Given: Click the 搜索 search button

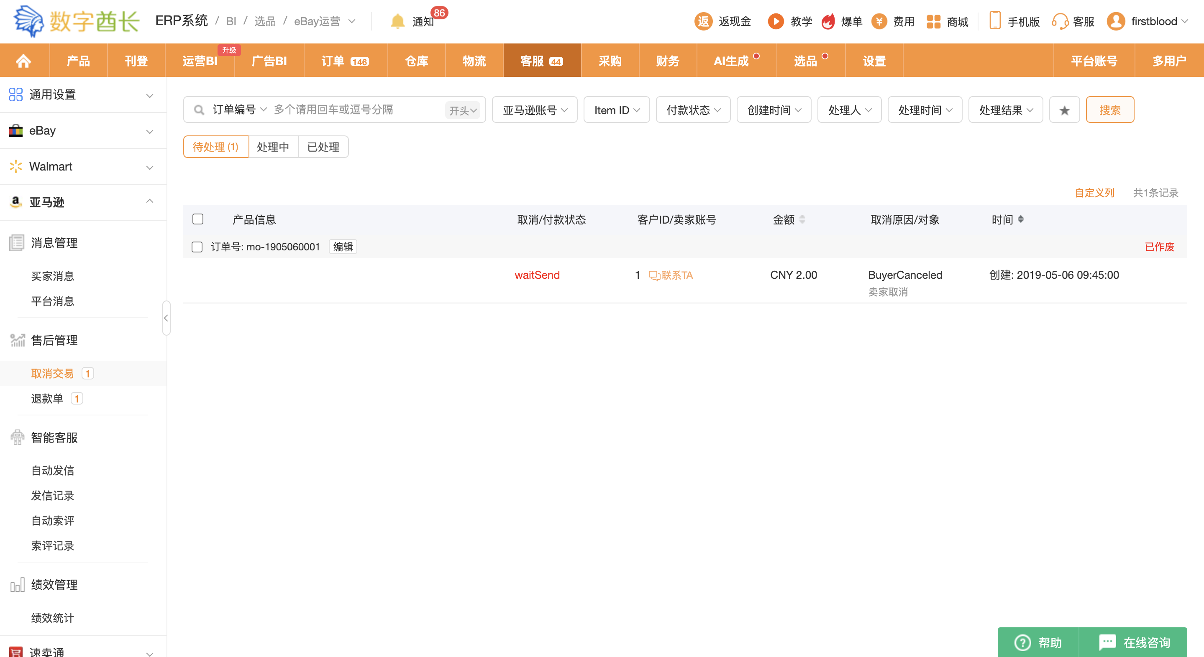Looking at the screenshot, I should pos(1109,110).
